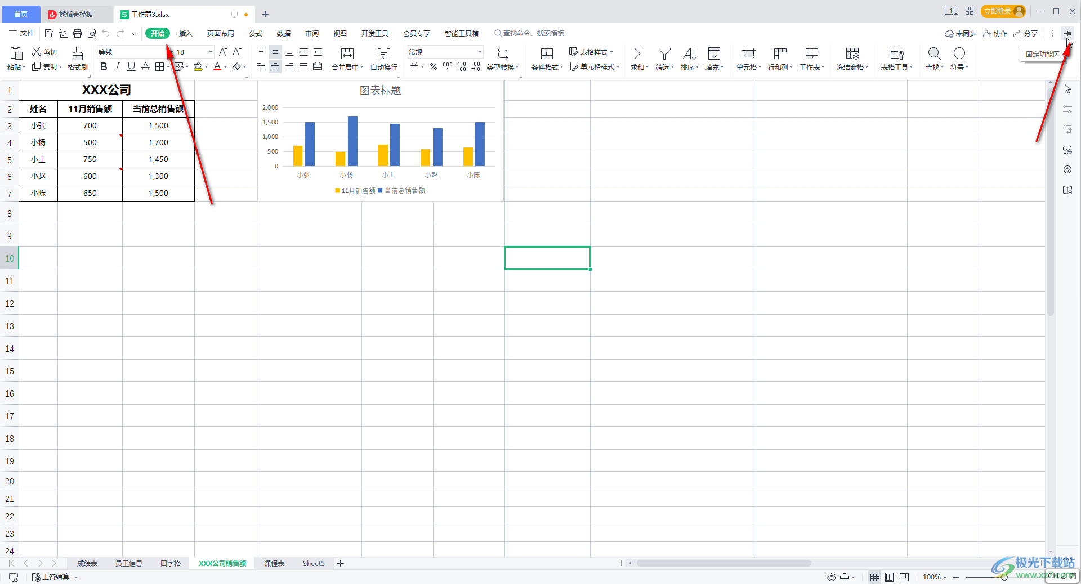Switch to sheet tab 成绩表

click(87, 563)
